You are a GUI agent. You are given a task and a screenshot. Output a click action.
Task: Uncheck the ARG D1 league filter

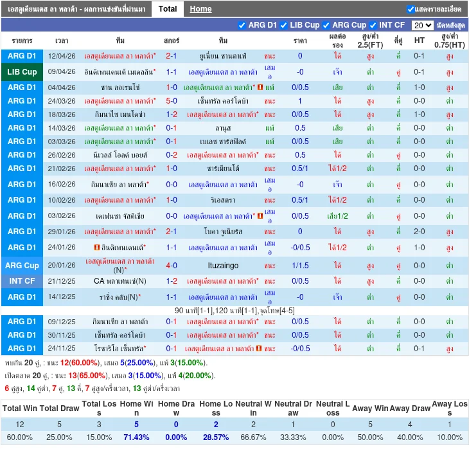(x=242, y=26)
